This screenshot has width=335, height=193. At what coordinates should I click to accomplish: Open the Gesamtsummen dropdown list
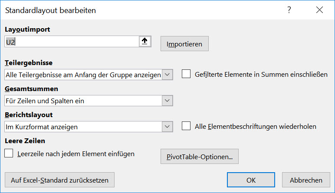click(x=168, y=101)
